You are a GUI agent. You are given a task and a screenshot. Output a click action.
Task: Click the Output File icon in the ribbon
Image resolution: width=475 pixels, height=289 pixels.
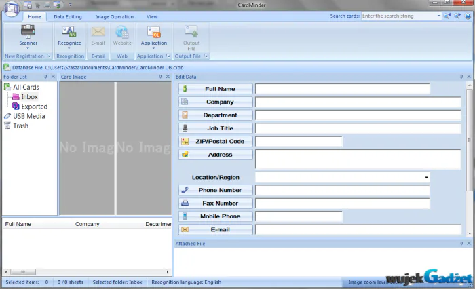point(191,31)
